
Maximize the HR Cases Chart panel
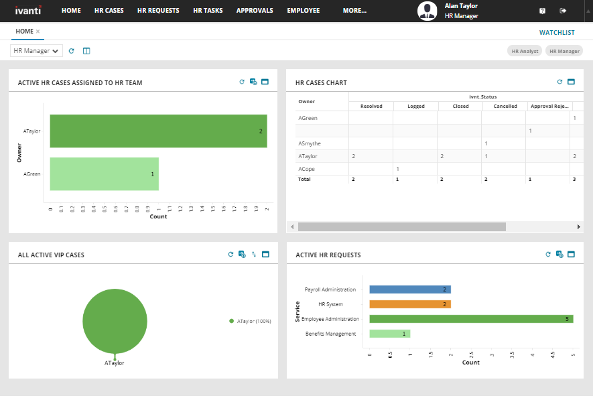571,82
